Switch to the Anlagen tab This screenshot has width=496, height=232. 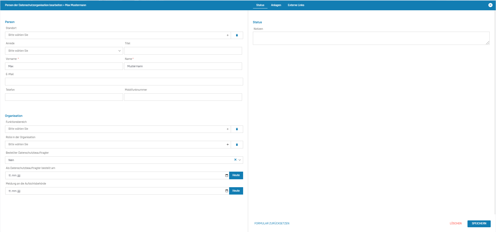pos(276,5)
